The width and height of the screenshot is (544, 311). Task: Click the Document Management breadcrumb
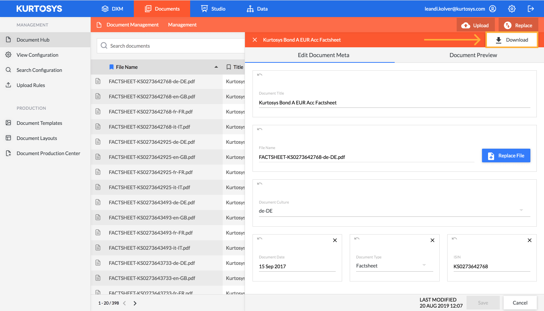(133, 25)
